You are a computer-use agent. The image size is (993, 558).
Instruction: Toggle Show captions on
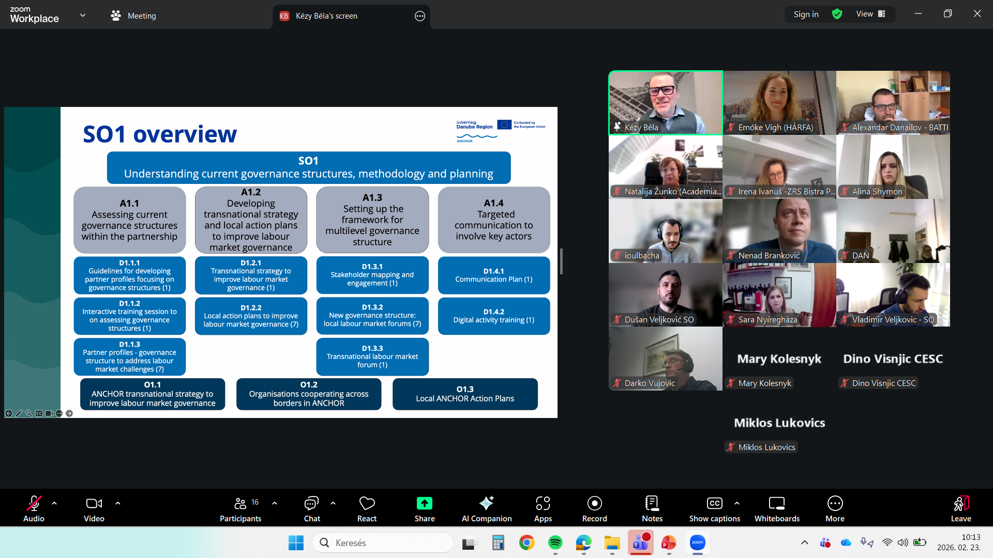(x=714, y=508)
